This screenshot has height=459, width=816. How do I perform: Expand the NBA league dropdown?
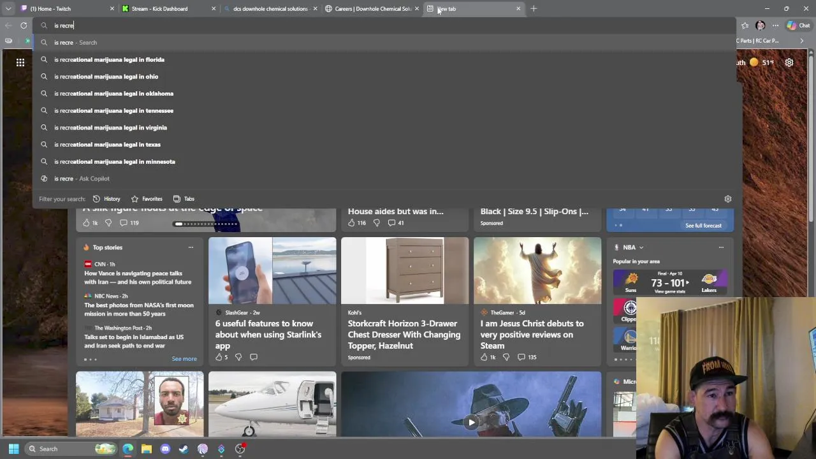click(641, 247)
